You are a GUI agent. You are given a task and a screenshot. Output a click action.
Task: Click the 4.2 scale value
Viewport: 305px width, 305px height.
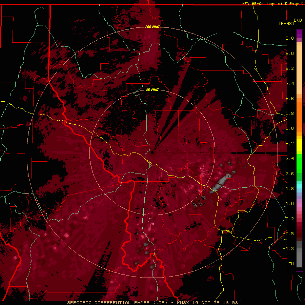pyautogui.click(x=290, y=144)
